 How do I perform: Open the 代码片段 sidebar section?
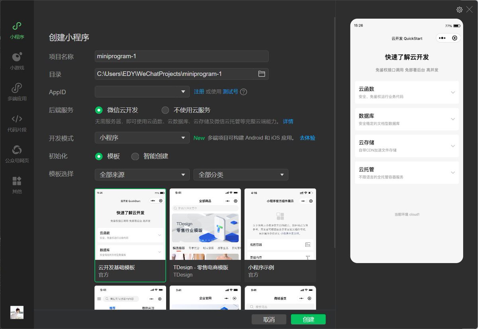(x=17, y=123)
